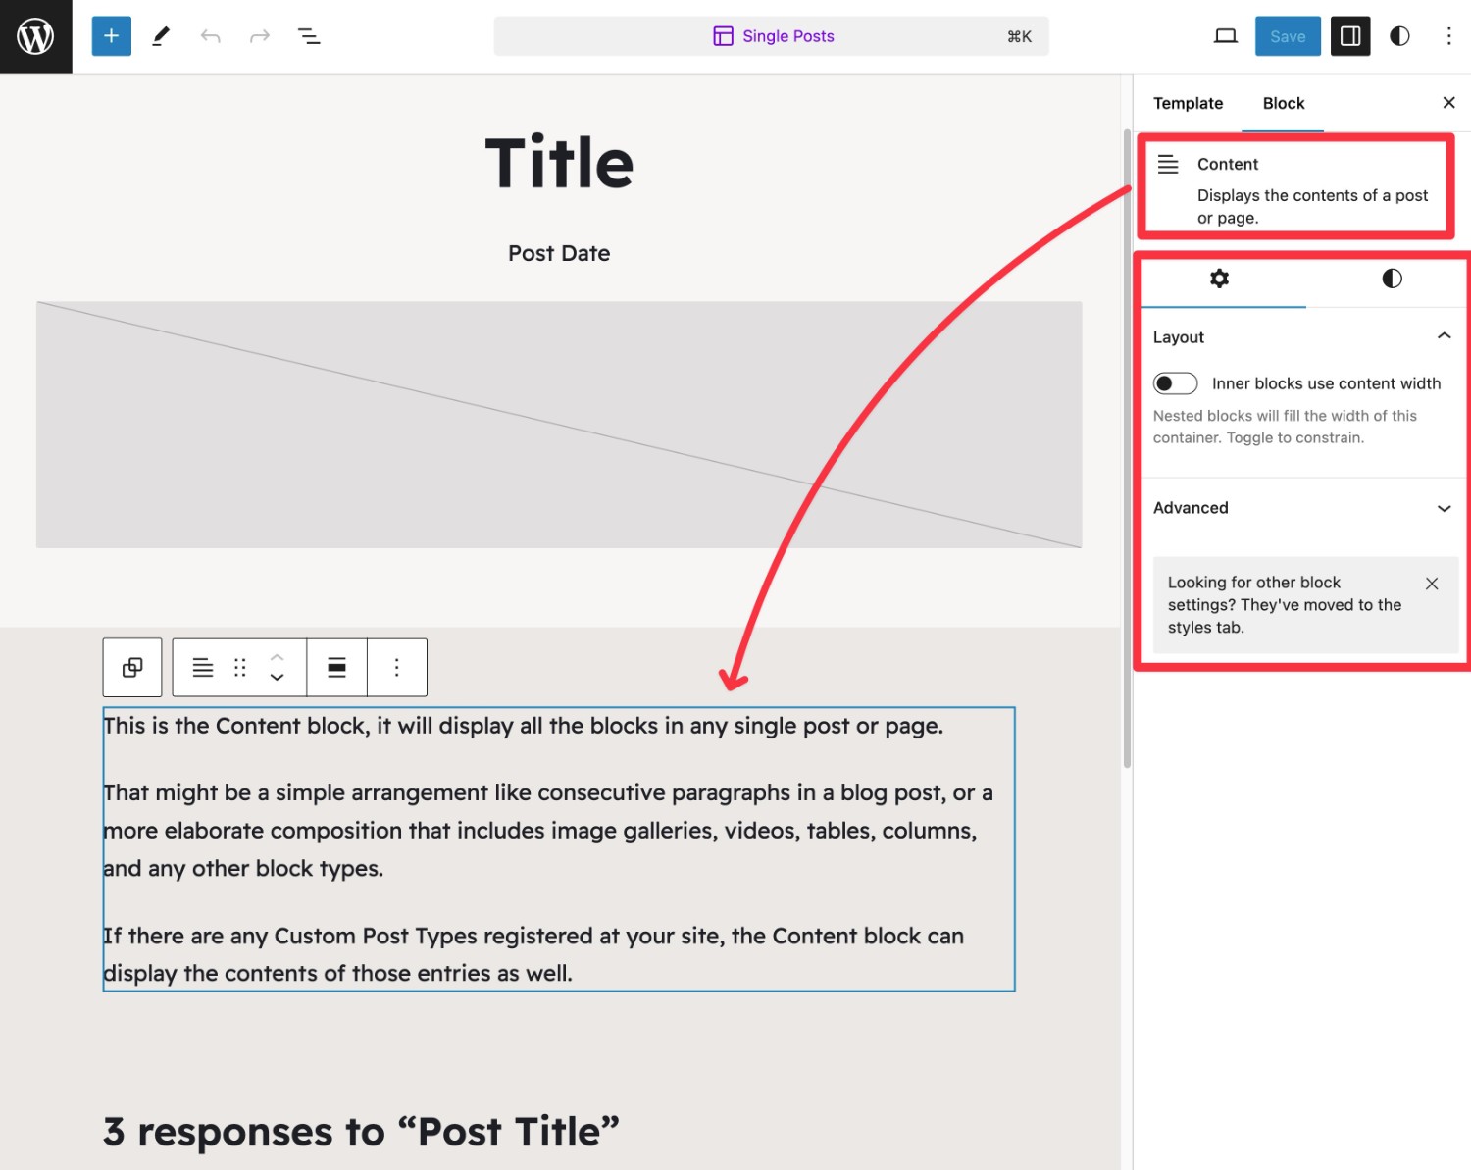Switch to the Block tab
The width and height of the screenshot is (1471, 1170).
click(x=1283, y=103)
